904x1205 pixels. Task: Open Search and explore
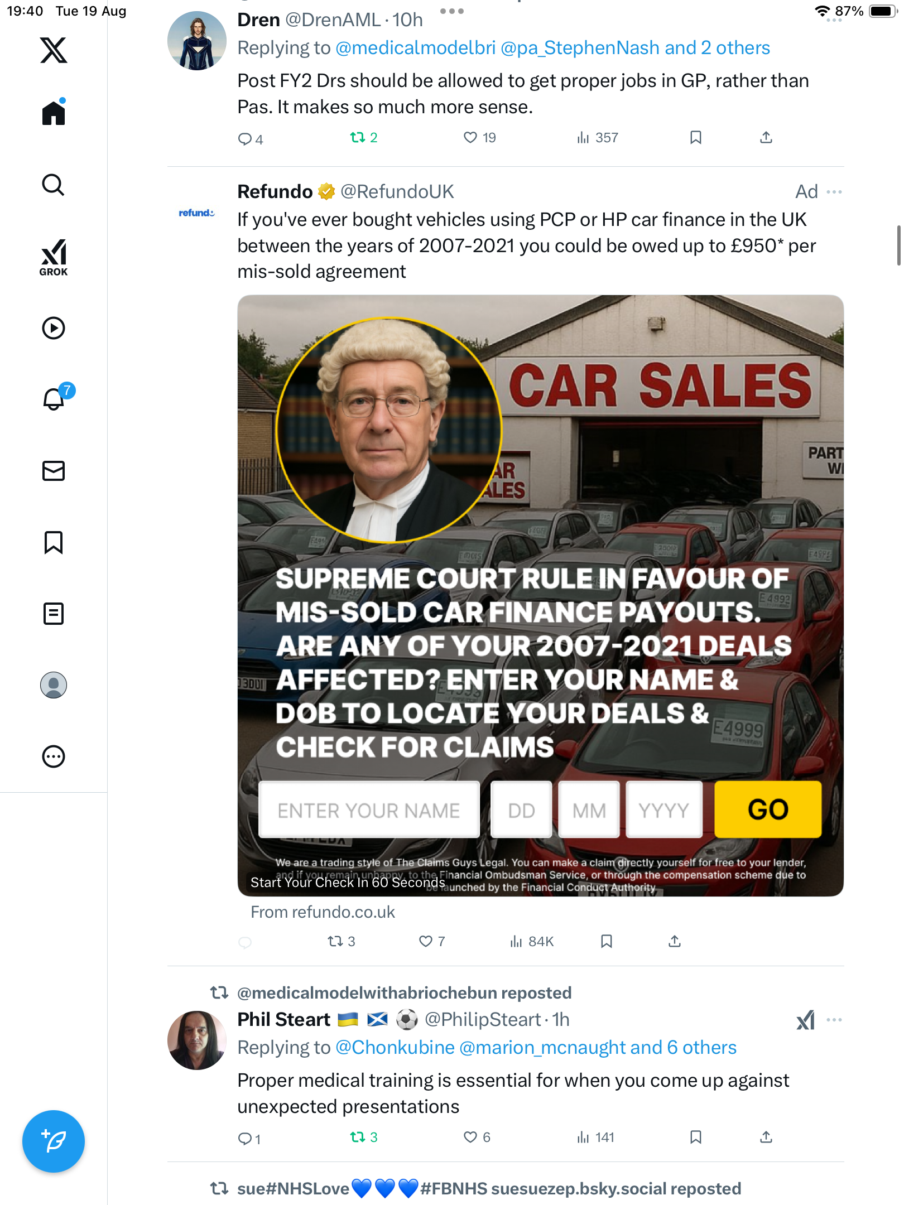click(54, 185)
